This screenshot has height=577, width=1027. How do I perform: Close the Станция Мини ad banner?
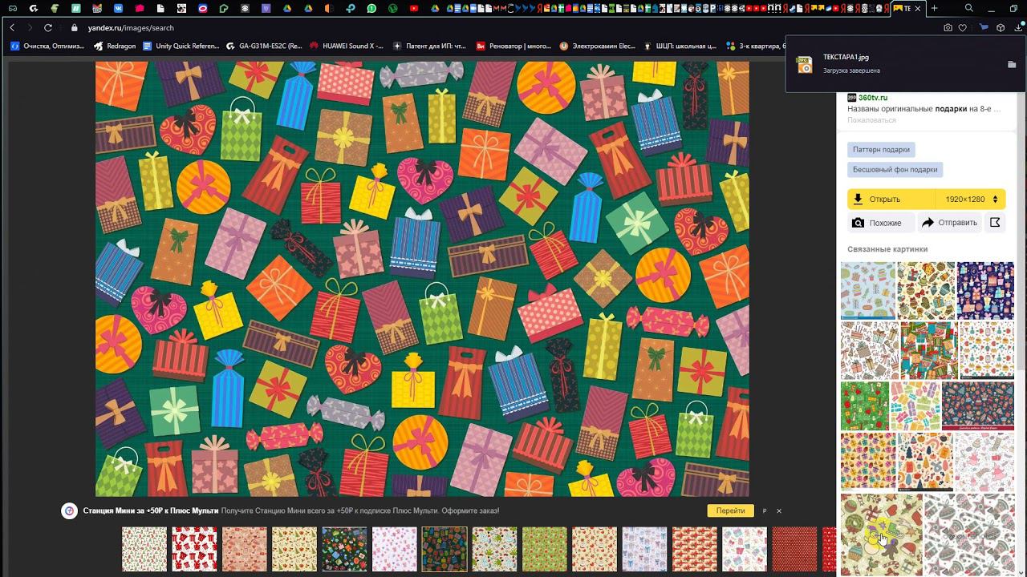click(778, 510)
